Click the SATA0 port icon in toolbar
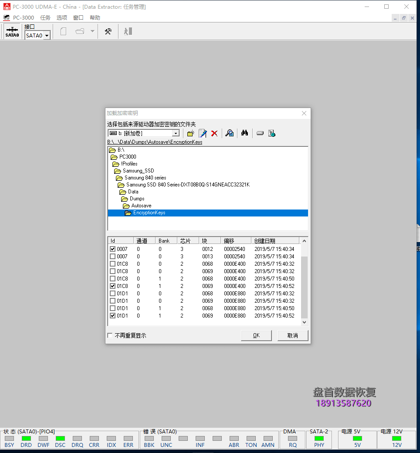This screenshot has height=453, width=420. click(x=12, y=31)
